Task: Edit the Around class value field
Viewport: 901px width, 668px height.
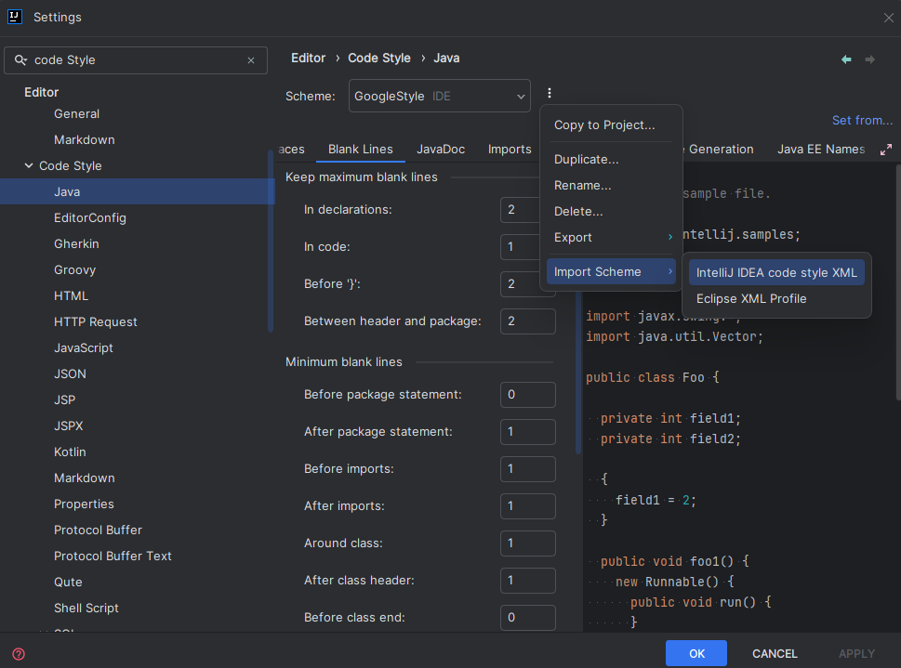Action: point(528,544)
